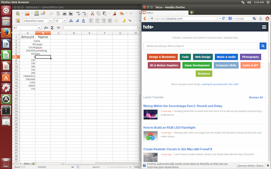Align cell text left in Calc
Image resolution: width=271 pixels, height=169 pixels.
click(x=91, y=21)
